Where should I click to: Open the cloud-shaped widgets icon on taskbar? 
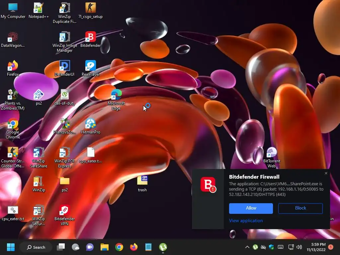[x=75, y=247]
